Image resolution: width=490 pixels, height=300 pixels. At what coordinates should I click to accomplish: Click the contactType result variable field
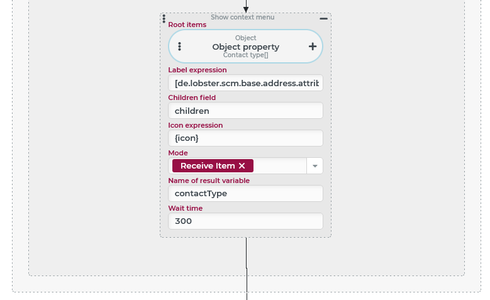[x=245, y=194]
